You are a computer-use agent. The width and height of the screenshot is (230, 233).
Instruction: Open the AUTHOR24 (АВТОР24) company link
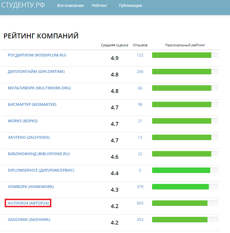coord(28,203)
